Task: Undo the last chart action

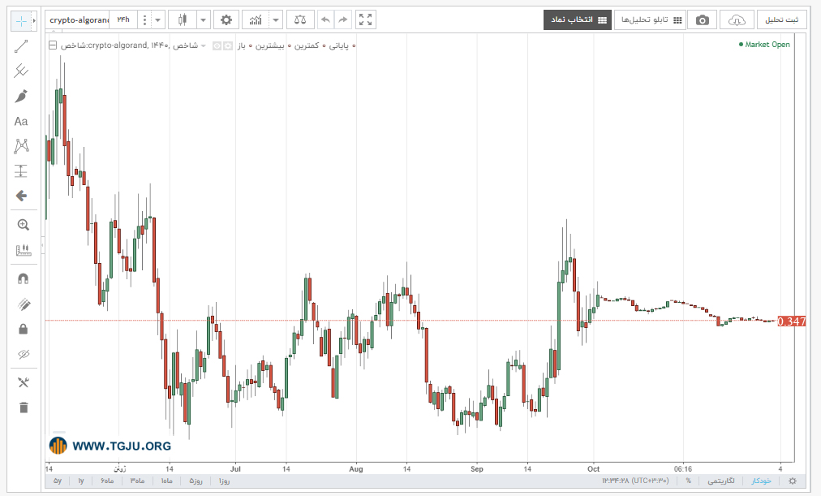Action: 325,20
